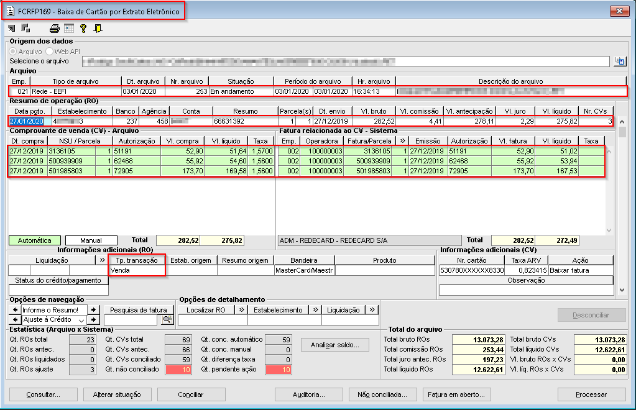Click the green Automática legend box
636x410 pixels.
[34, 240]
